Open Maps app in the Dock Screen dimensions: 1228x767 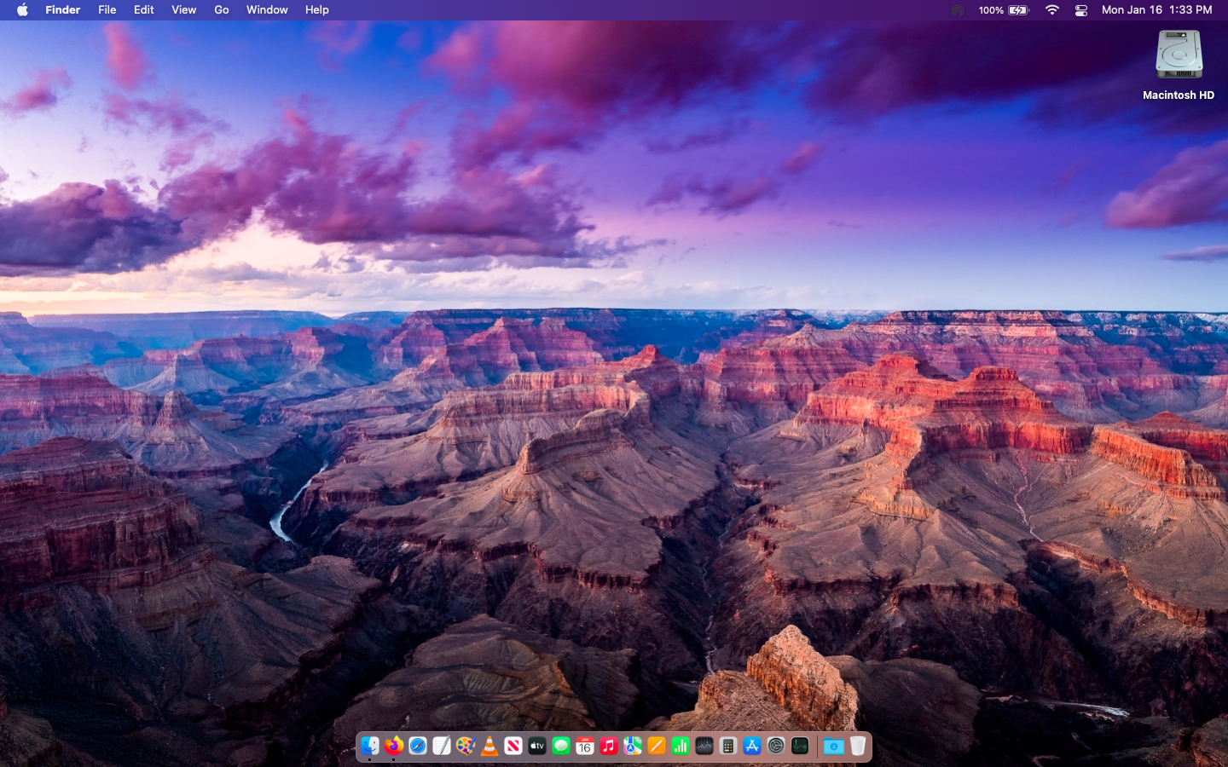(632, 746)
